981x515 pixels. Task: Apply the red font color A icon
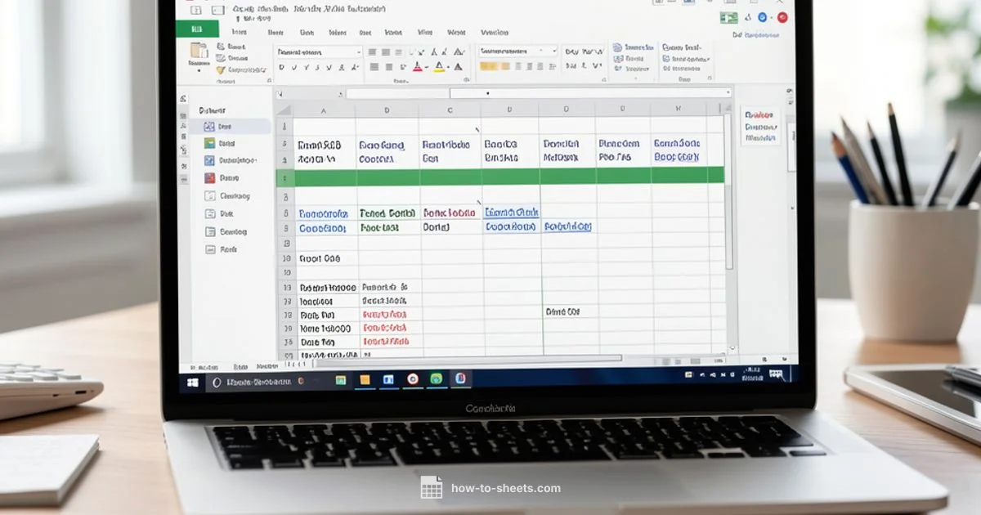(418, 68)
